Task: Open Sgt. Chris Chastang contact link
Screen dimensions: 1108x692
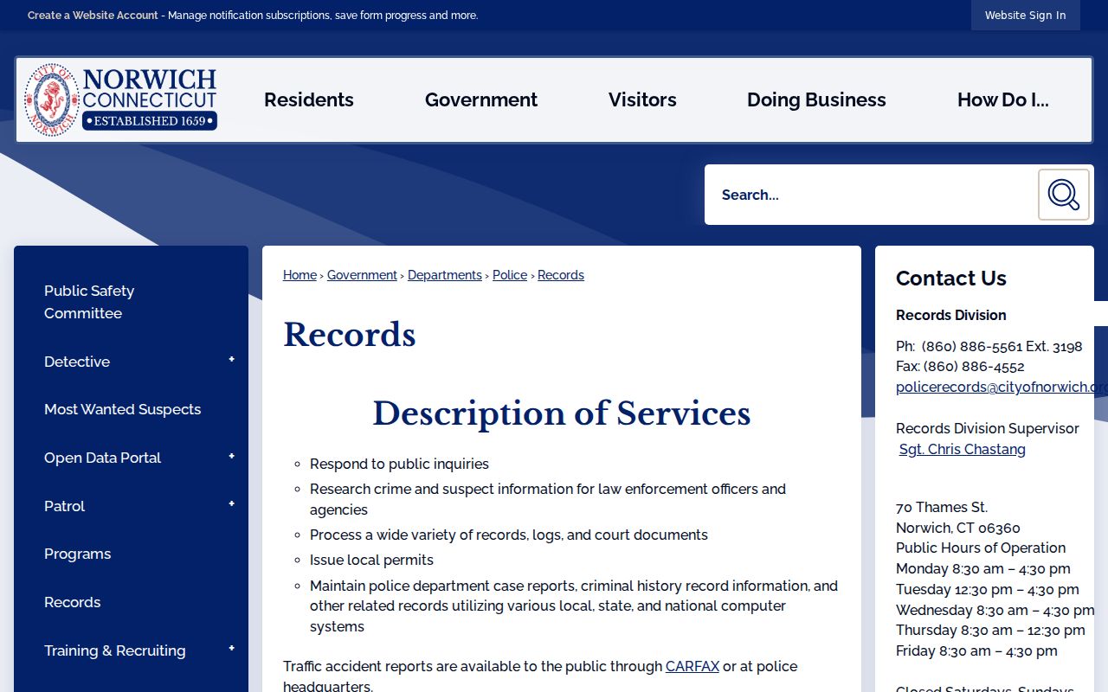Action: (963, 449)
